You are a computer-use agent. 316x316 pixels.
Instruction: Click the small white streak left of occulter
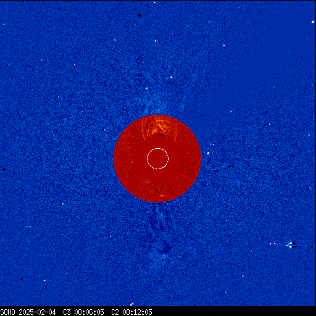[x=133, y=162]
